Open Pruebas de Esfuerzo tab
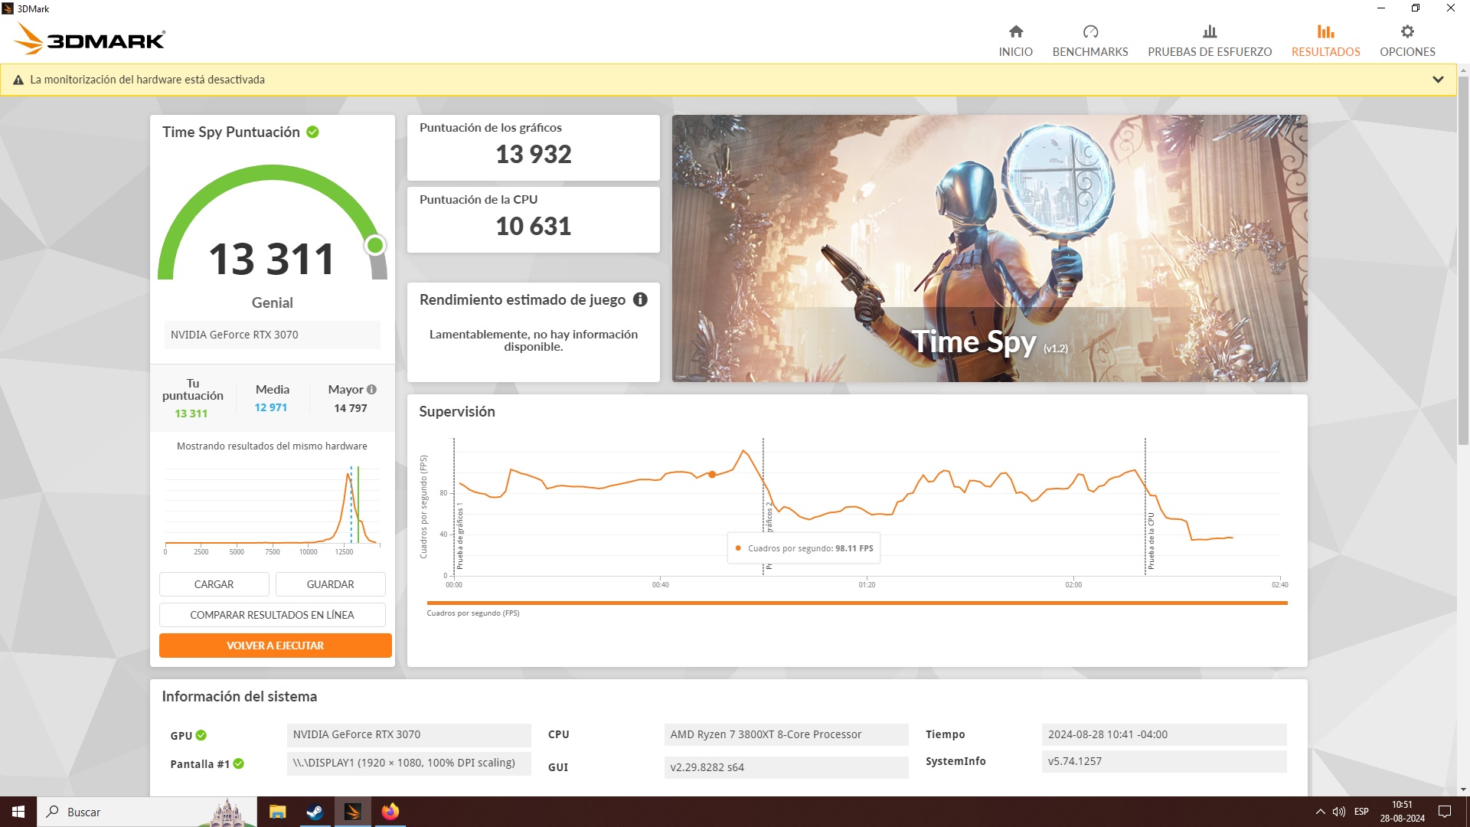Screen dimensions: 1470x827 (x=1210, y=41)
